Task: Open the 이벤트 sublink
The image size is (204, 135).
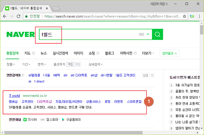Action: (118, 102)
